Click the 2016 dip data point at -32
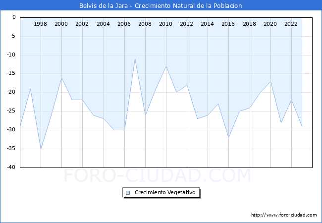 coord(229,137)
